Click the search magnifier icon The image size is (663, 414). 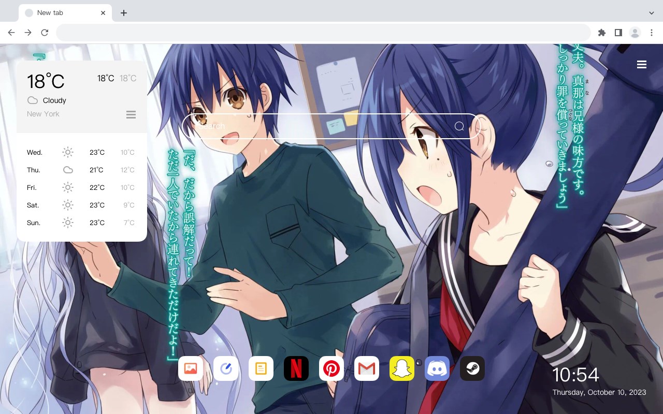click(x=459, y=126)
